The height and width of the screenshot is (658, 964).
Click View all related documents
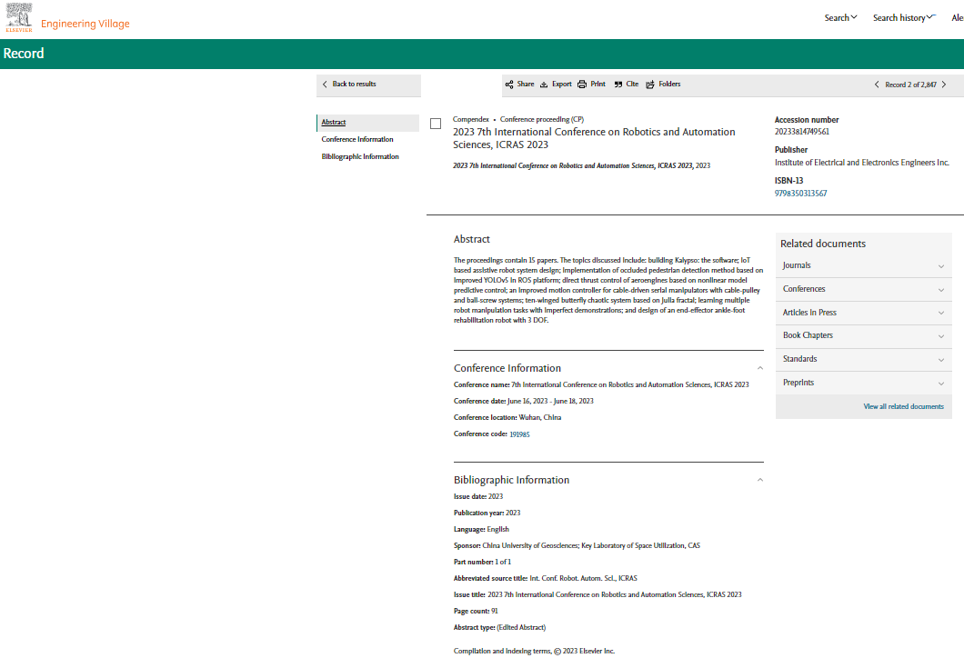tap(903, 407)
